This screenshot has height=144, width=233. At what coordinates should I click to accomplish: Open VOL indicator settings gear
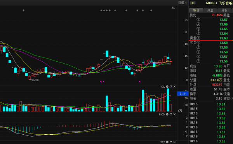167,87
